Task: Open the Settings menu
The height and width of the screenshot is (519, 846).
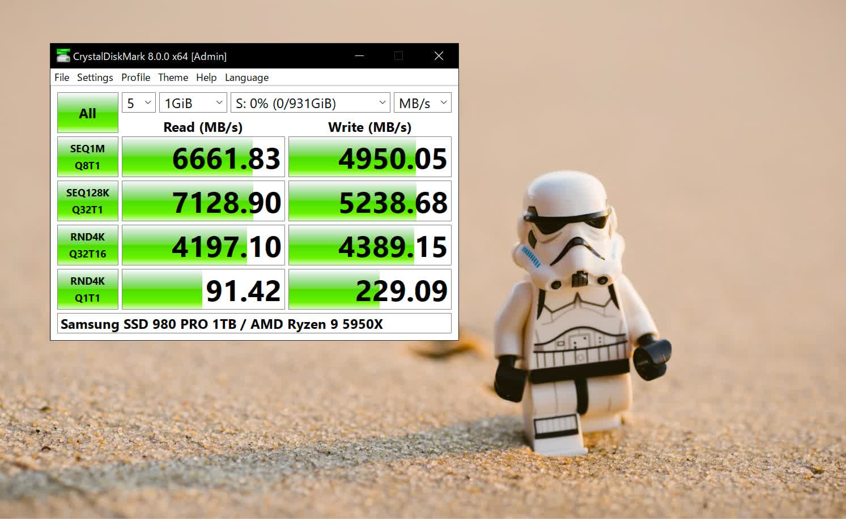Action: tap(95, 78)
